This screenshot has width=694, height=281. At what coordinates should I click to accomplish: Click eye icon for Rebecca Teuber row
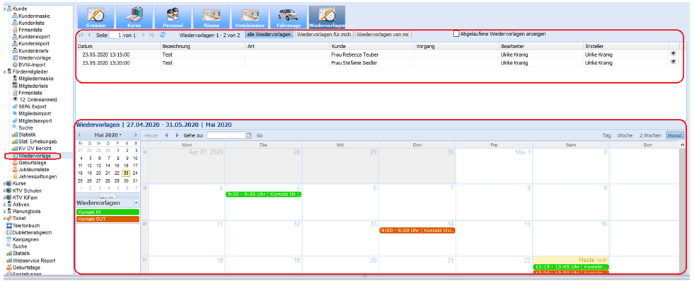click(673, 54)
